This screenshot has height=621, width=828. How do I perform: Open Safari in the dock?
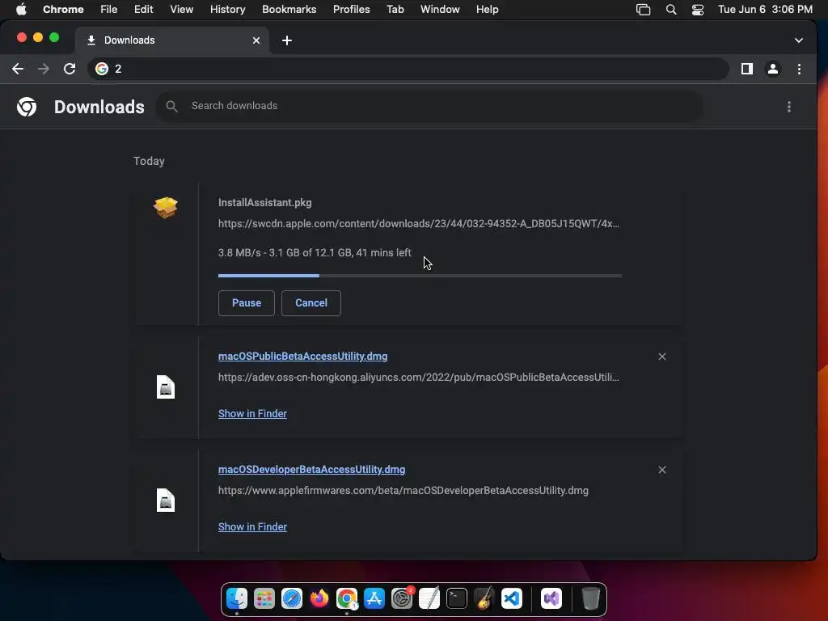coord(291,598)
